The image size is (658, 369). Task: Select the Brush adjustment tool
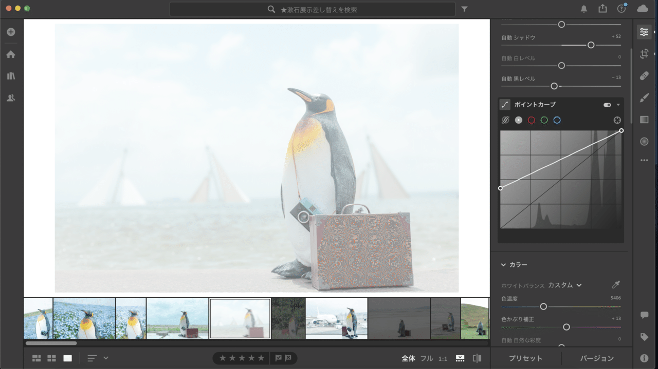[x=644, y=98]
